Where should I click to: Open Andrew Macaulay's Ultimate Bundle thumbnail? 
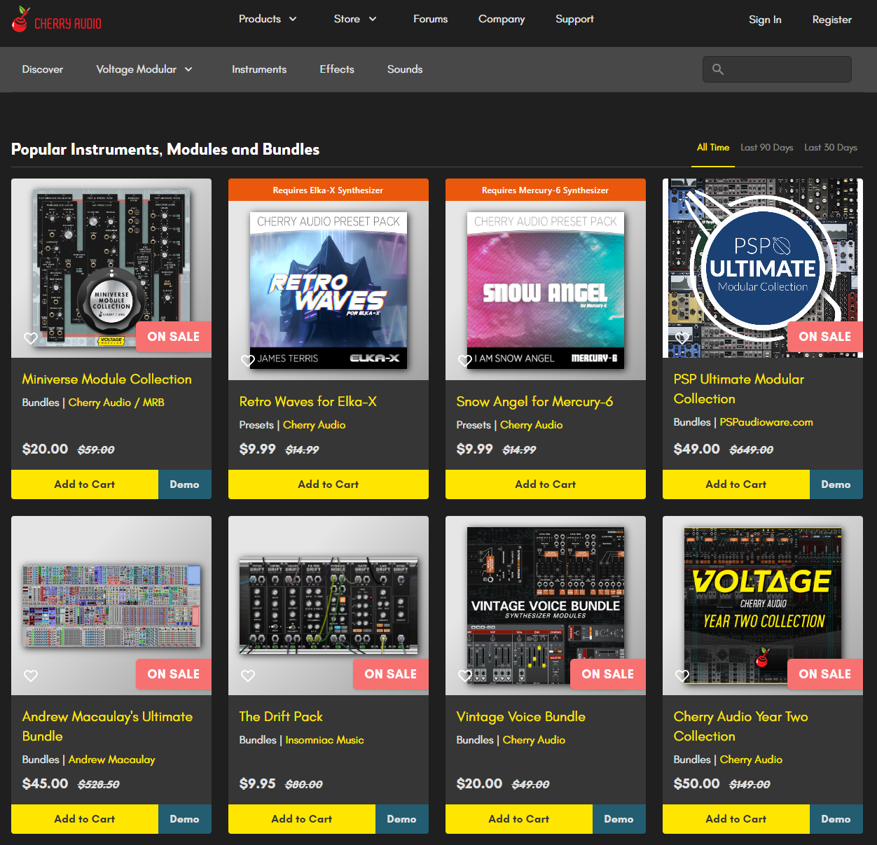111,606
